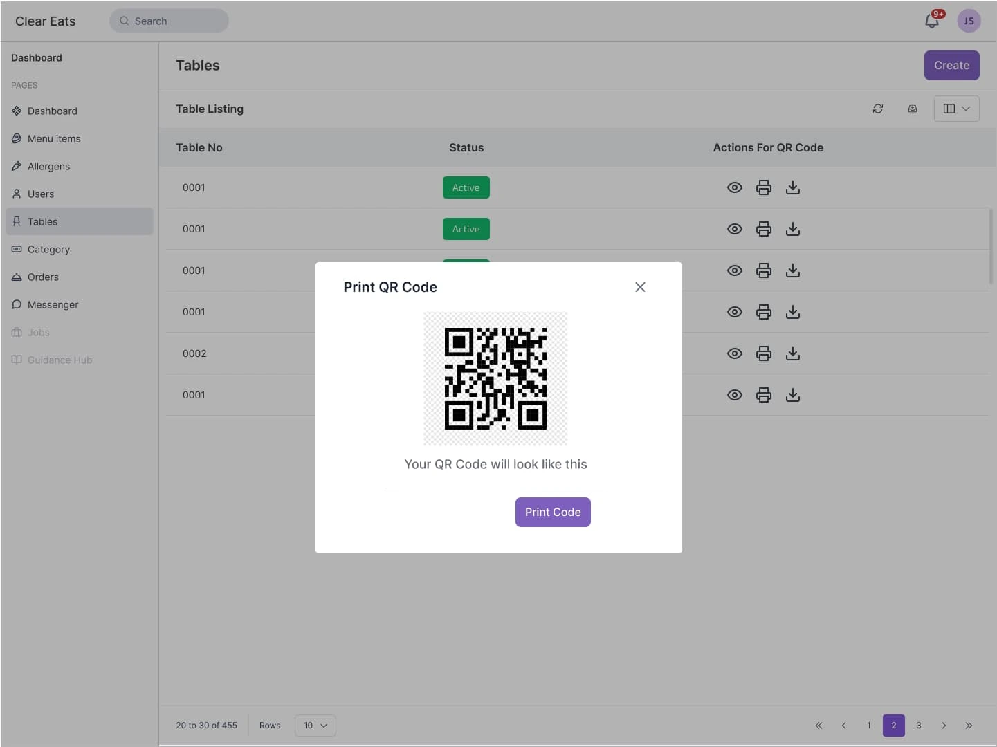
Task: Click the printer icon in the fourth table row
Action: point(764,312)
